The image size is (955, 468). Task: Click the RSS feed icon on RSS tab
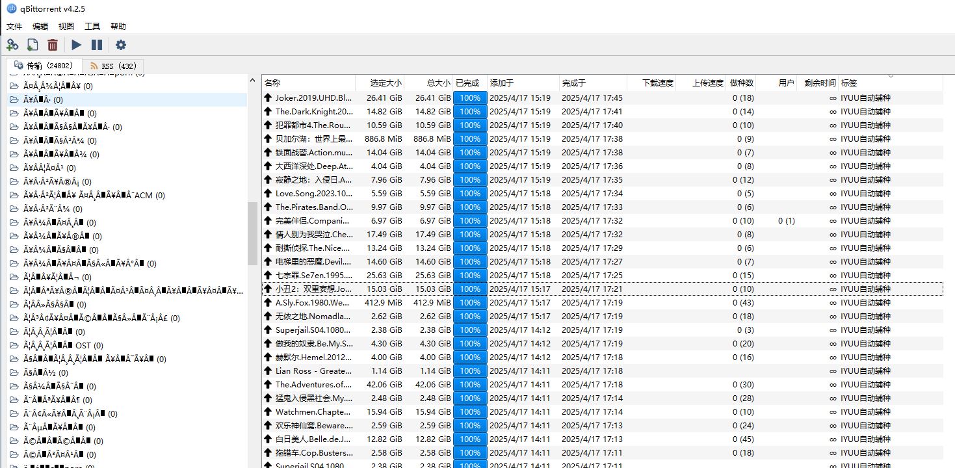[x=94, y=66]
